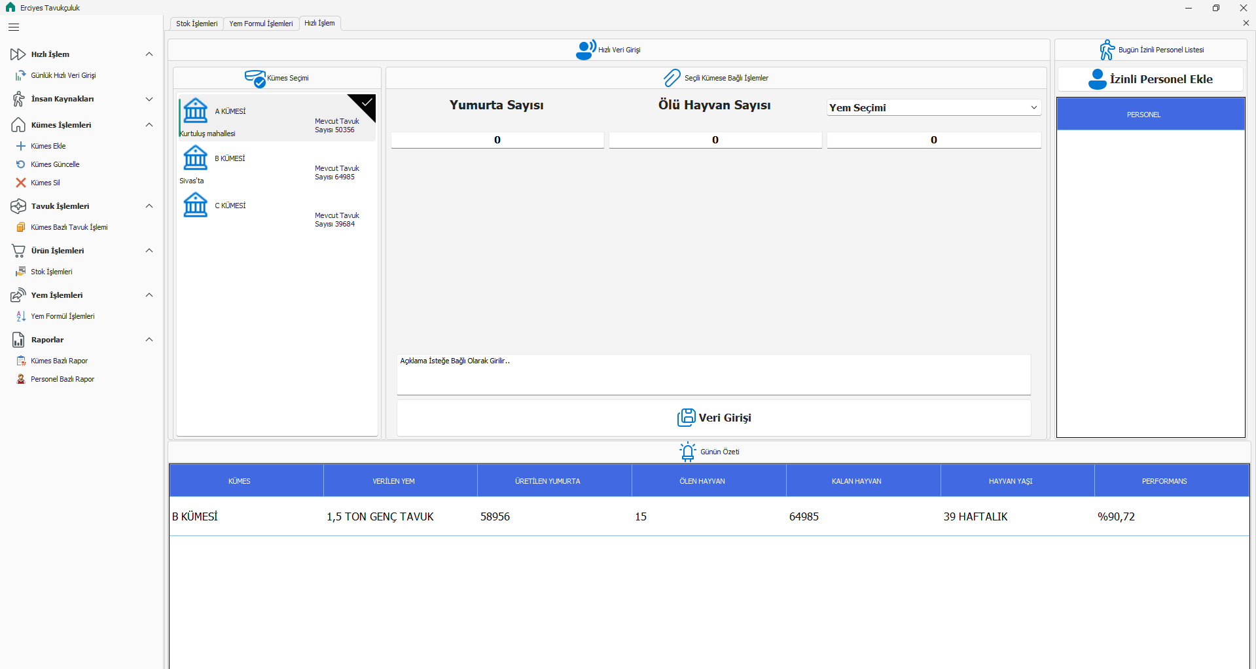Click the KÜMES column header
This screenshot has width=1256, height=669.
[x=246, y=481]
